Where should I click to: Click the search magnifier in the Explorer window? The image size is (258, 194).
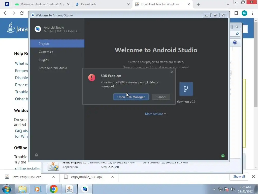[237, 34]
